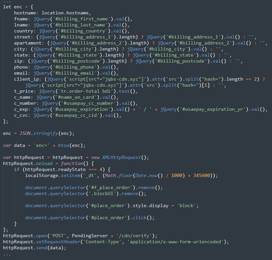Click the "btoa" function call
The image size is (272, 260).
pyautogui.click(x=64, y=146)
